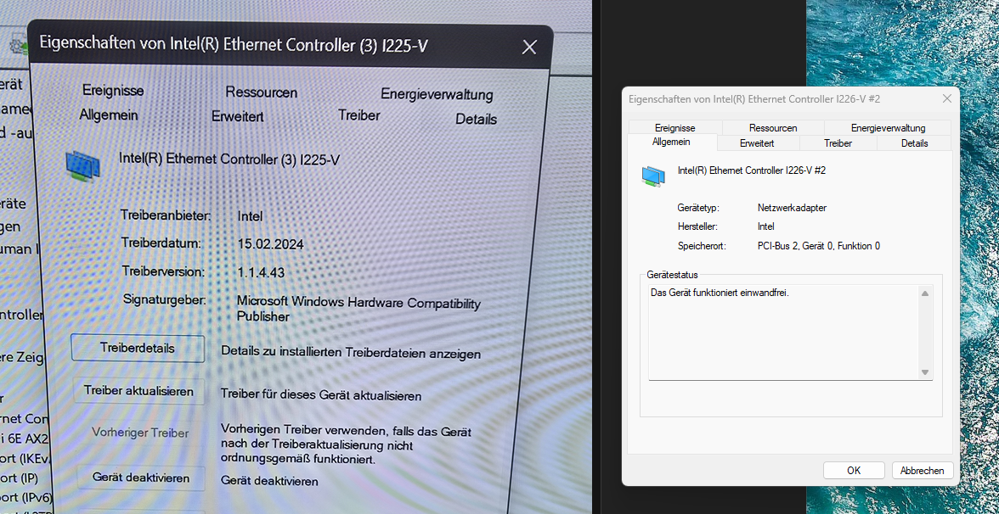Open Ressourcen tab in I225-V window
999x514 pixels.
(x=262, y=92)
